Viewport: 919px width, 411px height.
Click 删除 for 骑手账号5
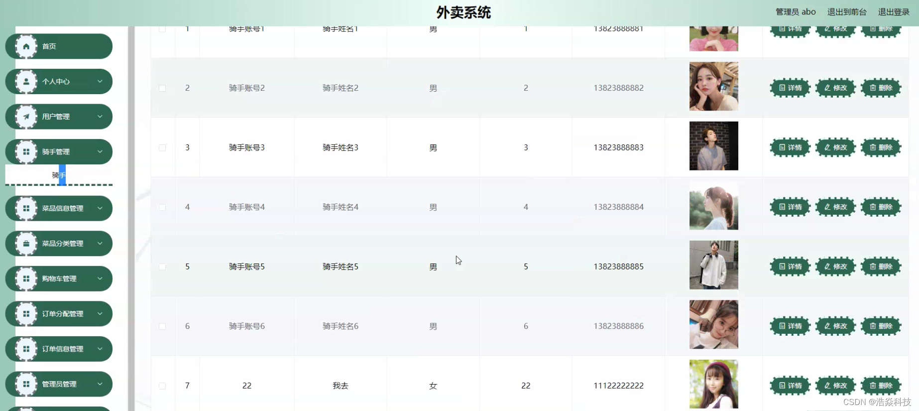coord(881,267)
